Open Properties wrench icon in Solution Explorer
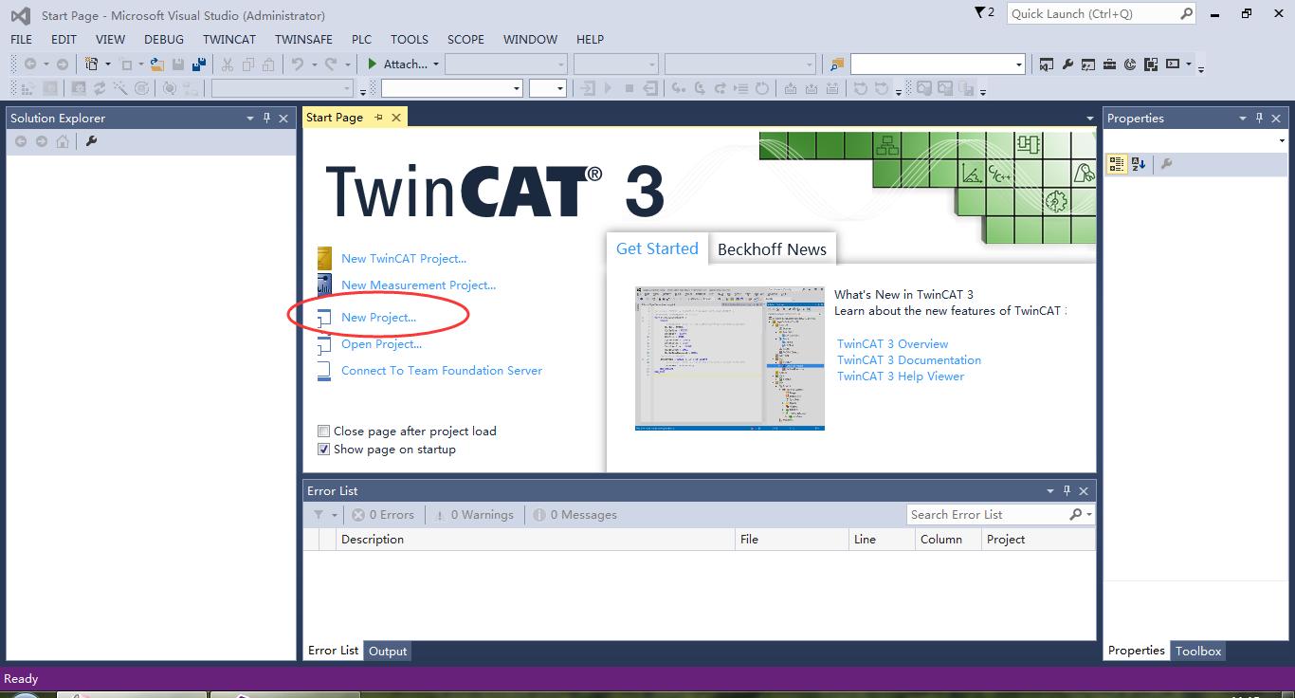Viewport: 1295px width, 698px height. [x=92, y=141]
